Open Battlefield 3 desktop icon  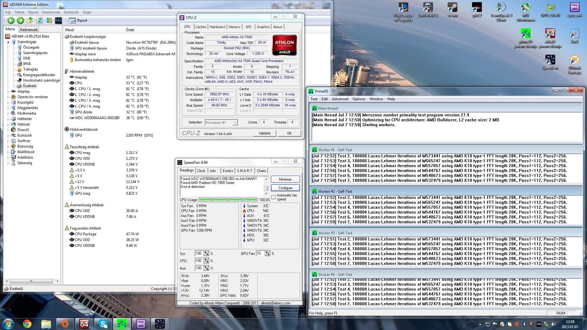coord(428,10)
